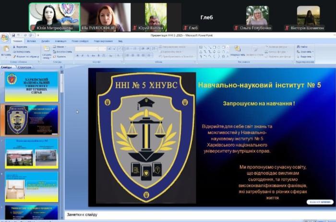Viewport: 336px width, 222px height.
Task: Select slide 3 thumbnail with two building photos
Action: pos(32,153)
